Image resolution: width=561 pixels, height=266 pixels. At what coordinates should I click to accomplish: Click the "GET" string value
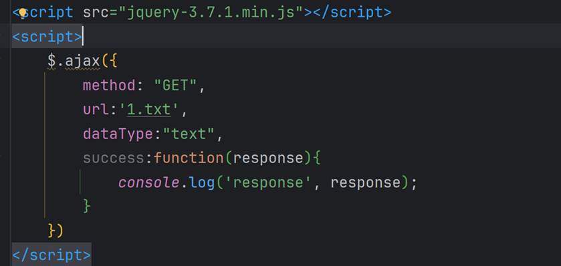click(x=175, y=86)
